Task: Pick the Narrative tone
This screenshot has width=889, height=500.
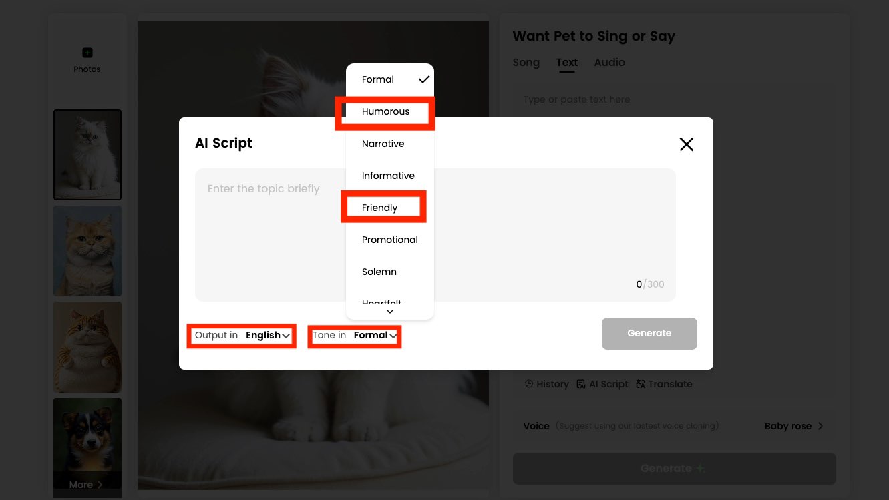Action: click(383, 144)
